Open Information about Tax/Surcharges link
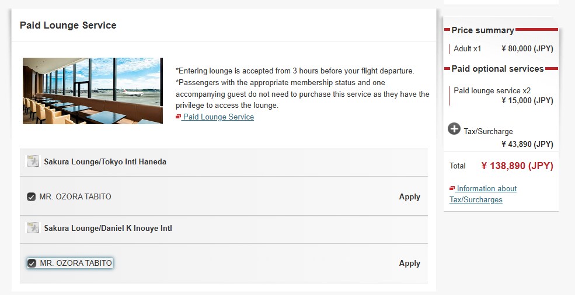Viewport: 575px width, 295px height. pyautogui.click(x=483, y=194)
